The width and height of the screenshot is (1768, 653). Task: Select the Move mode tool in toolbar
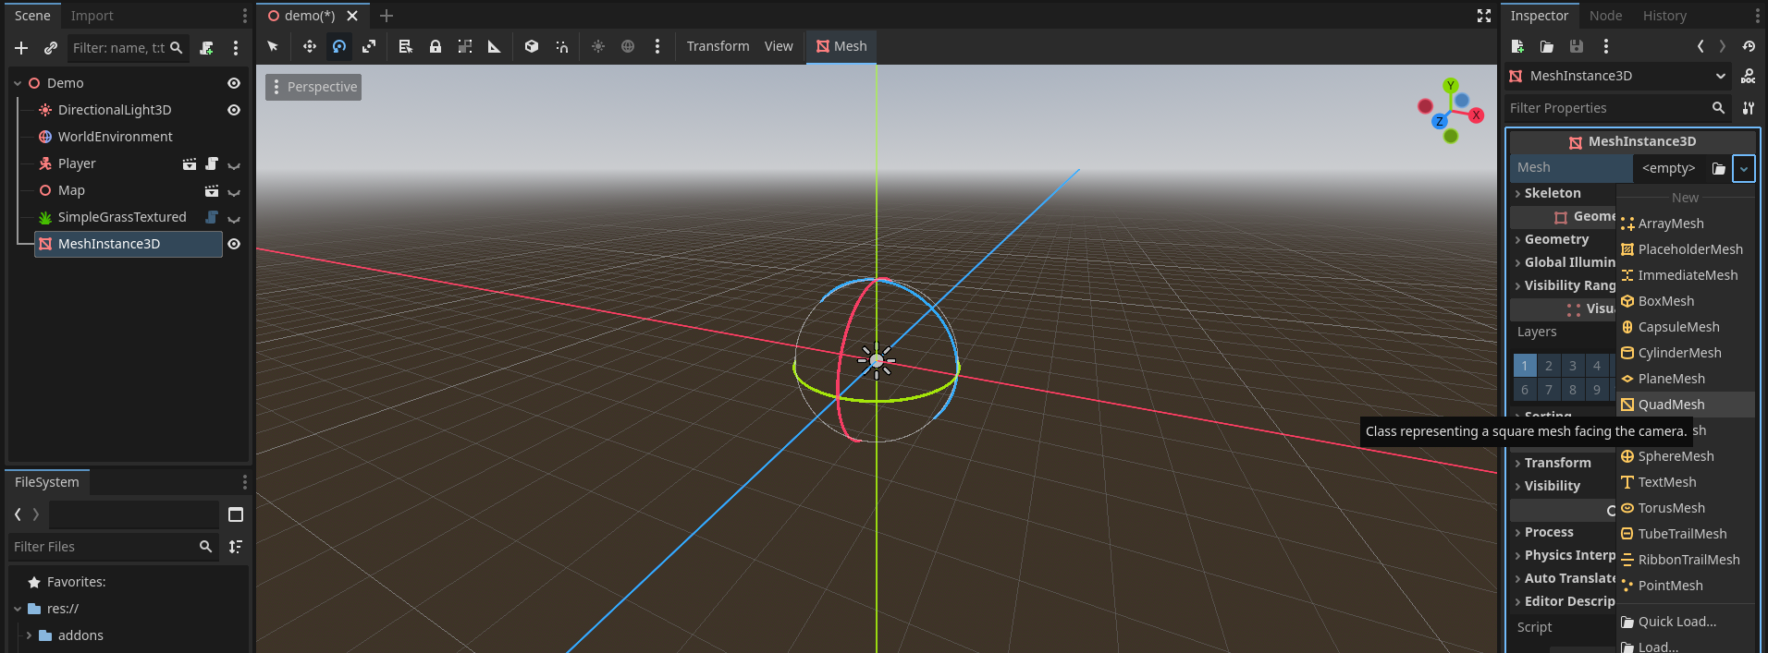click(x=309, y=46)
